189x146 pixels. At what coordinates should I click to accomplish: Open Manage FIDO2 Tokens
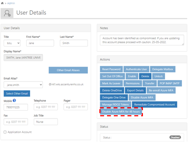[x=115, y=104]
